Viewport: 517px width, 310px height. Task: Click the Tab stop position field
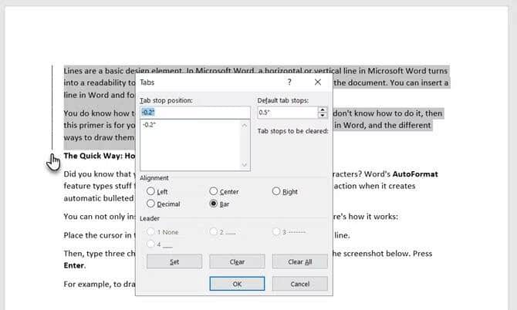point(195,113)
